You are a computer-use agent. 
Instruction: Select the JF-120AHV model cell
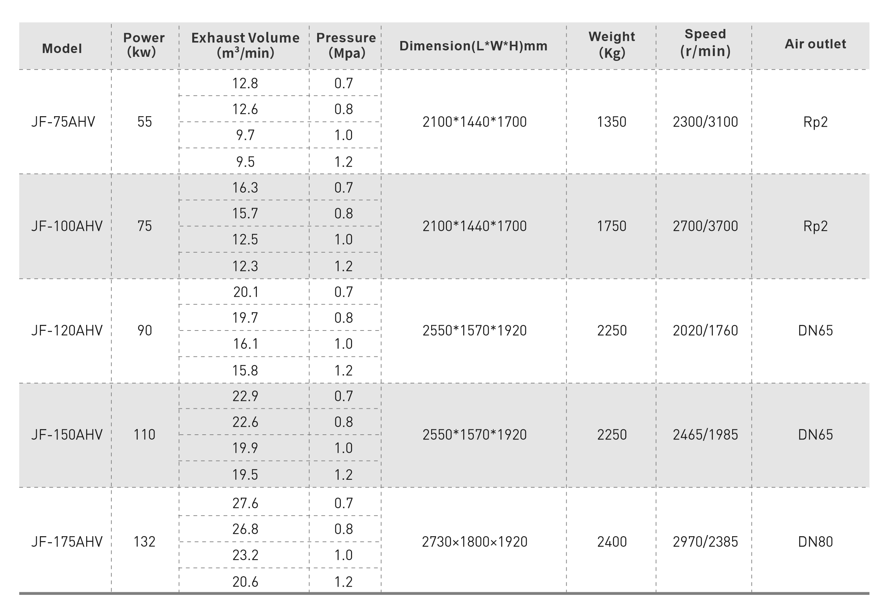tap(67, 331)
